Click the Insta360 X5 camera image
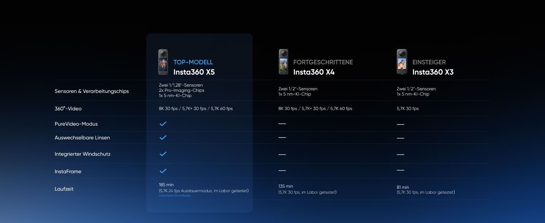545x223 pixels. click(x=163, y=62)
